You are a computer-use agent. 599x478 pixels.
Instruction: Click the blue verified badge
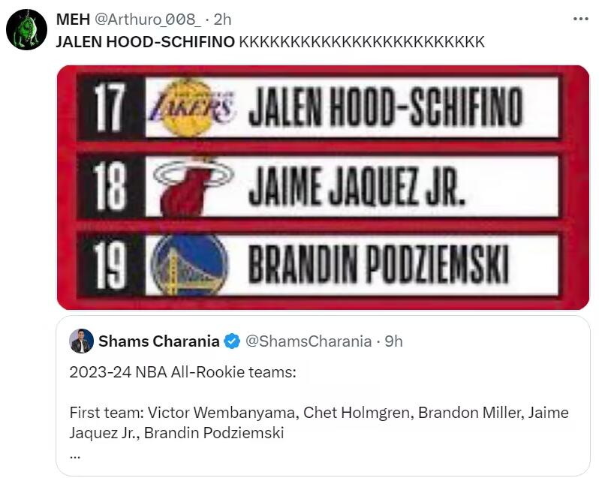point(233,342)
